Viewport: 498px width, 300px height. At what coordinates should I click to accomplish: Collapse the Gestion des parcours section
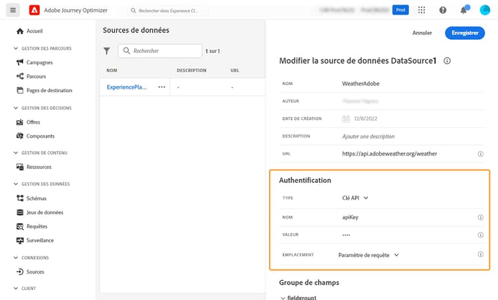[x=15, y=48]
